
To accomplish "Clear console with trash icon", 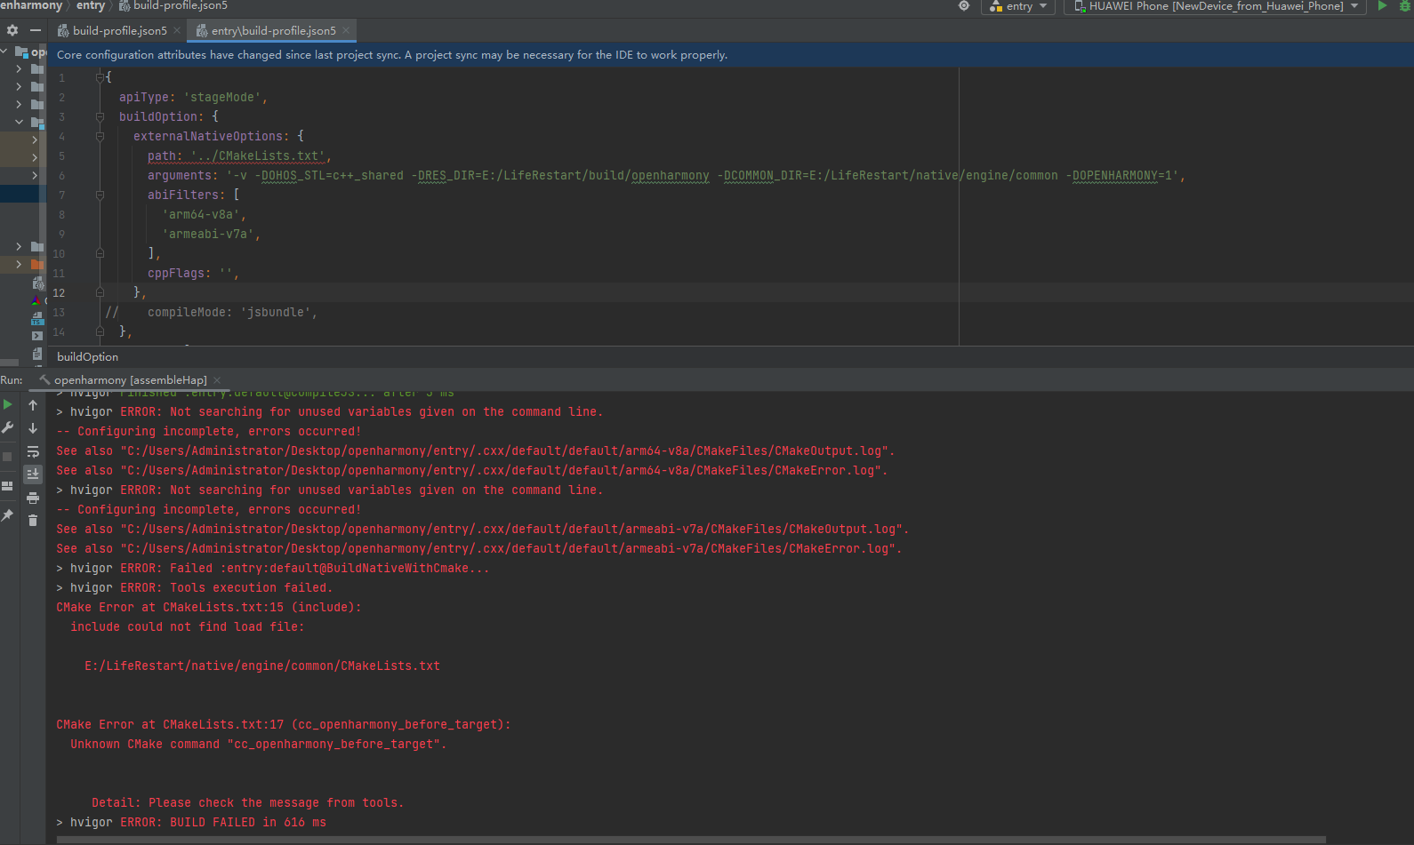I will point(33,521).
